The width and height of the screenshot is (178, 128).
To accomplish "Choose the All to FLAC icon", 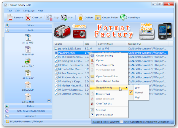I will (28, 61).
